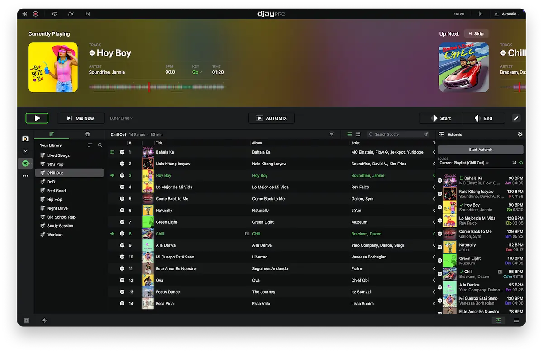543x352 pixels.
Task: Click the AUTOMIX button in the center
Action: pyautogui.click(x=271, y=118)
